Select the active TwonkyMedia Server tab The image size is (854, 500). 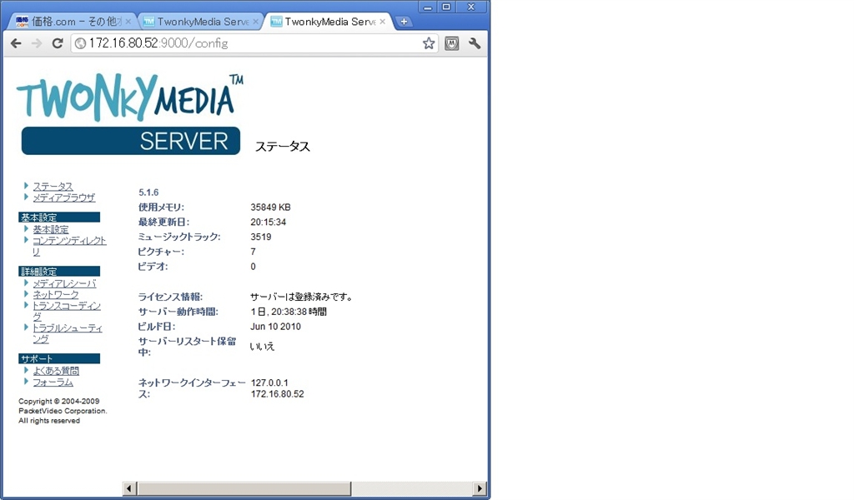click(x=329, y=22)
